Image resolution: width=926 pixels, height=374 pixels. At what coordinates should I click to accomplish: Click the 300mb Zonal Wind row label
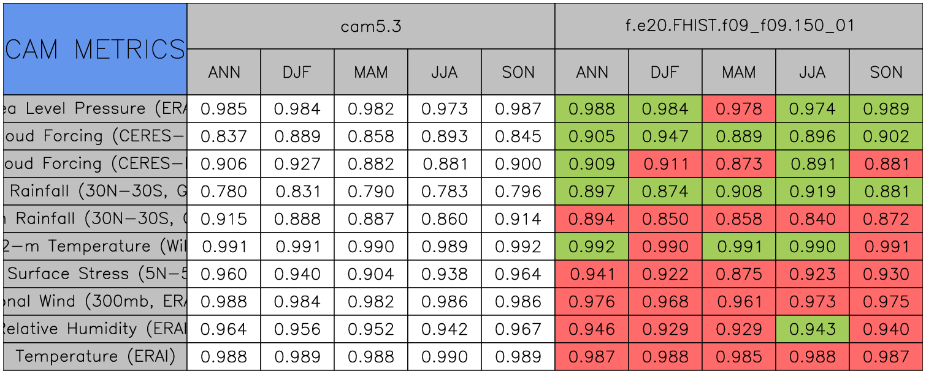(x=95, y=302)
